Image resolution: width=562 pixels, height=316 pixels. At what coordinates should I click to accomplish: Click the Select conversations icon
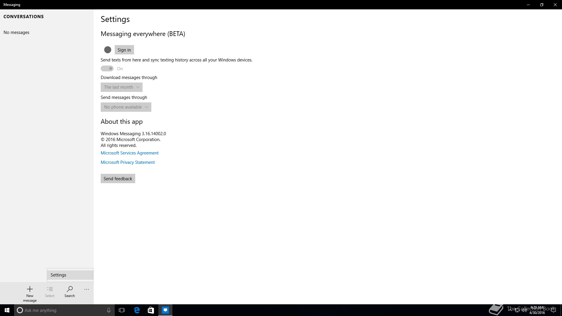(50, 292)
